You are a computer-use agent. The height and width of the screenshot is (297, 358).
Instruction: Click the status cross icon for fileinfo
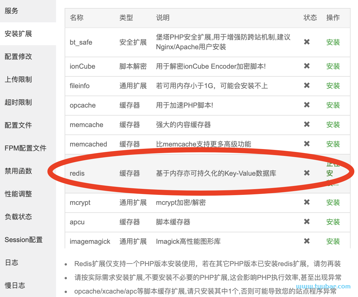pyautogui.click(x=307, y=86)
